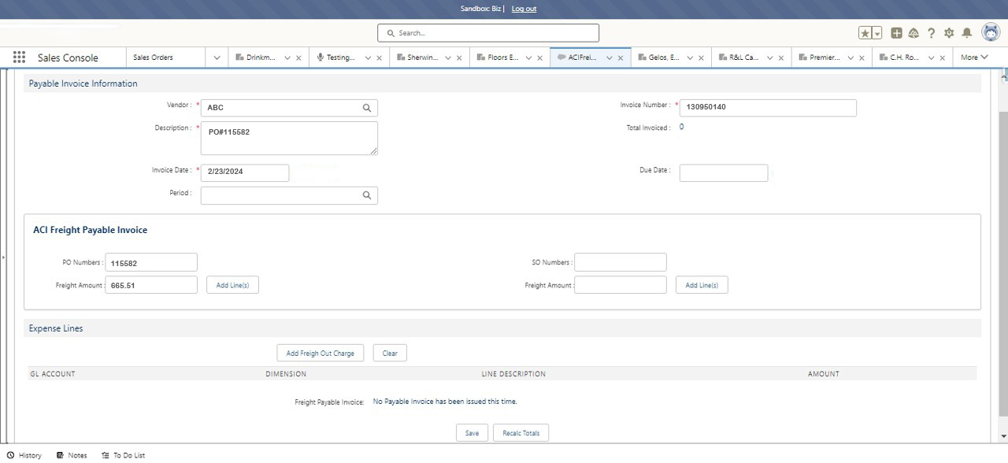Open the Sales Orders navigation dropdown
Screen dimensions: 1008x463
[217, 57]
